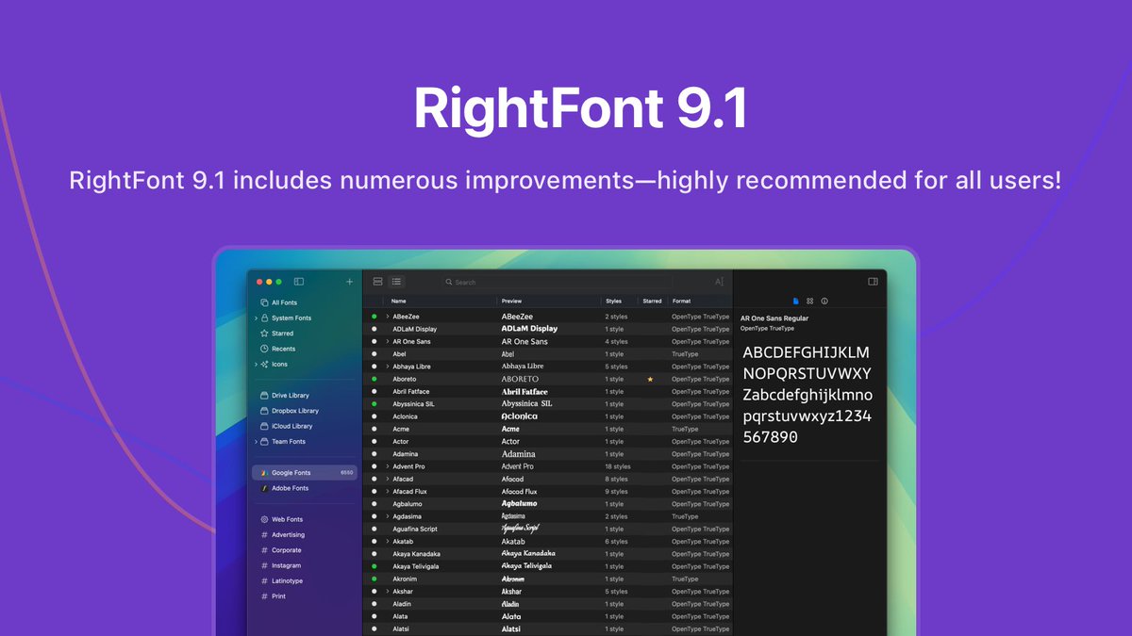Select Adobe Fonts in the sidebar

(x=304, y=488)
